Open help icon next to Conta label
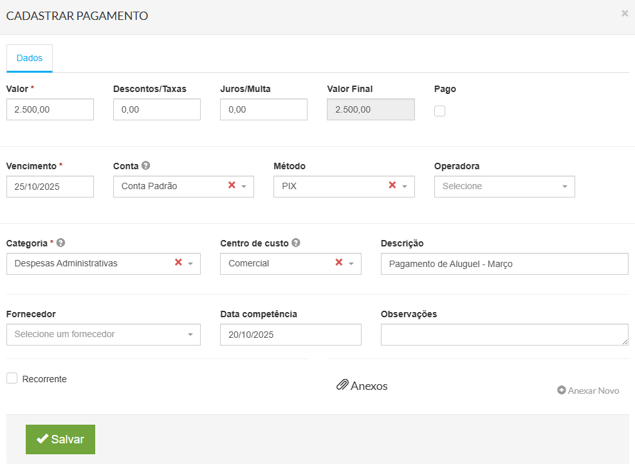This screenshot has width=635, height=471. point(146,166)
